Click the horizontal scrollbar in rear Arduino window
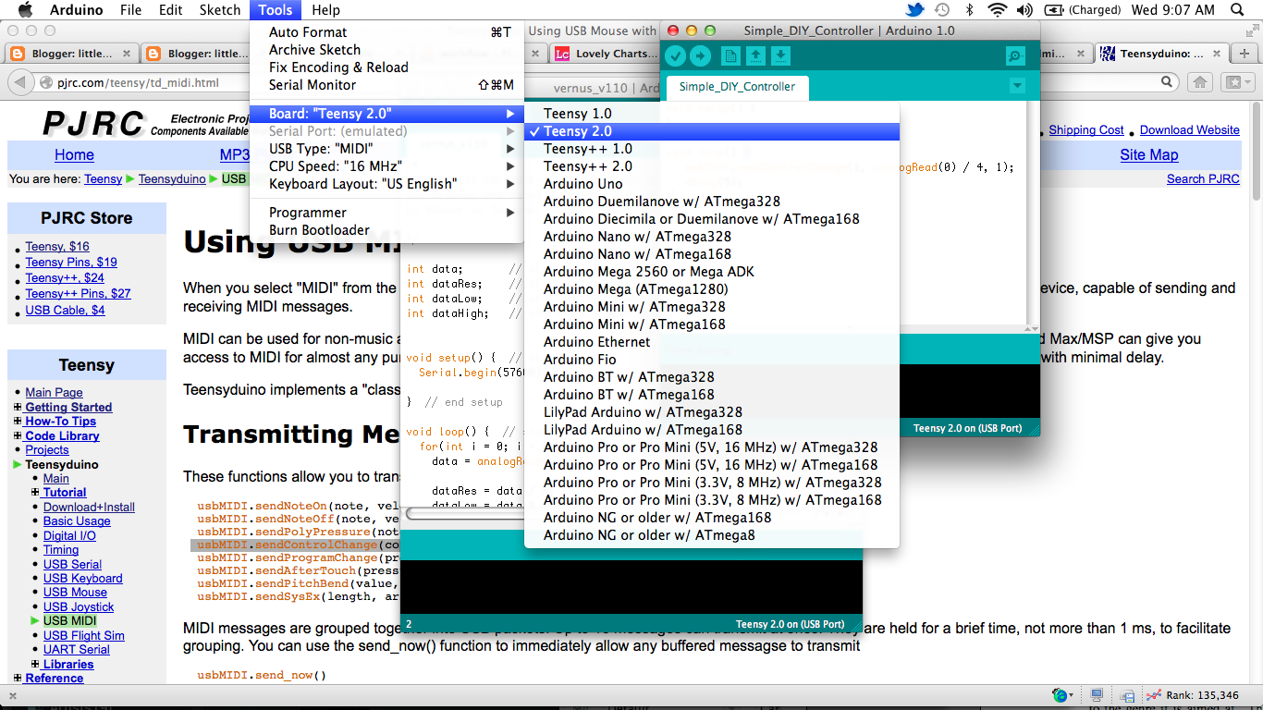Screen dimensions: 1263x710 tap(465, 514)
